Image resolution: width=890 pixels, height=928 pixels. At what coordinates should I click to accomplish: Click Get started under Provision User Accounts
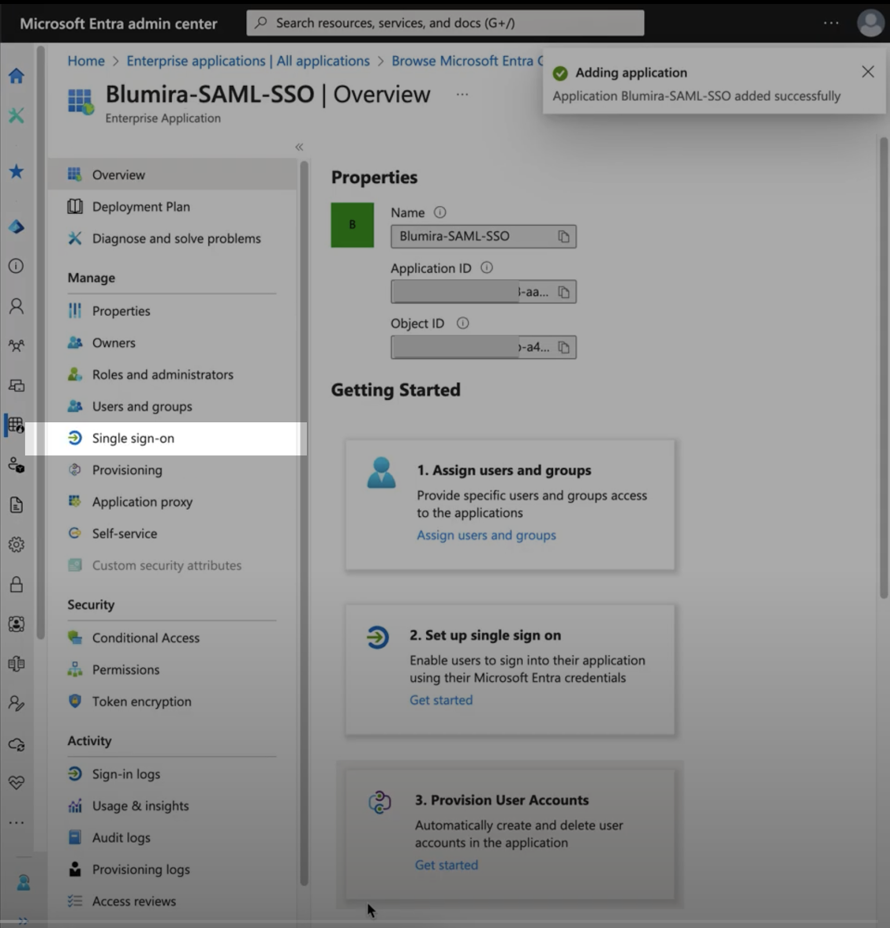446,865
